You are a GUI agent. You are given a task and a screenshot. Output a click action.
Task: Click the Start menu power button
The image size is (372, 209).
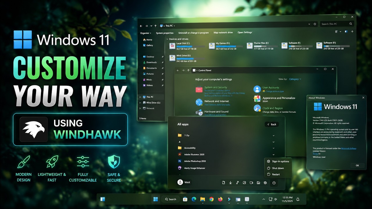click(x=274, y=183)
